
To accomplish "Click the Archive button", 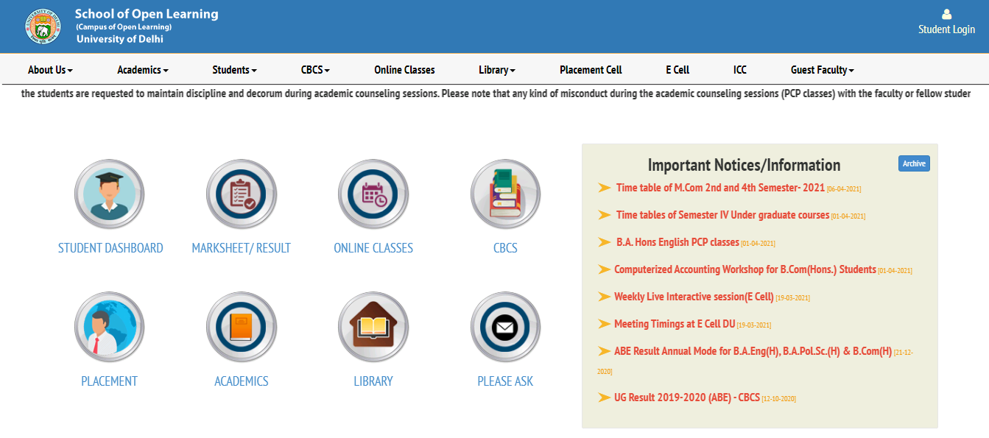I will pos(914,163).
